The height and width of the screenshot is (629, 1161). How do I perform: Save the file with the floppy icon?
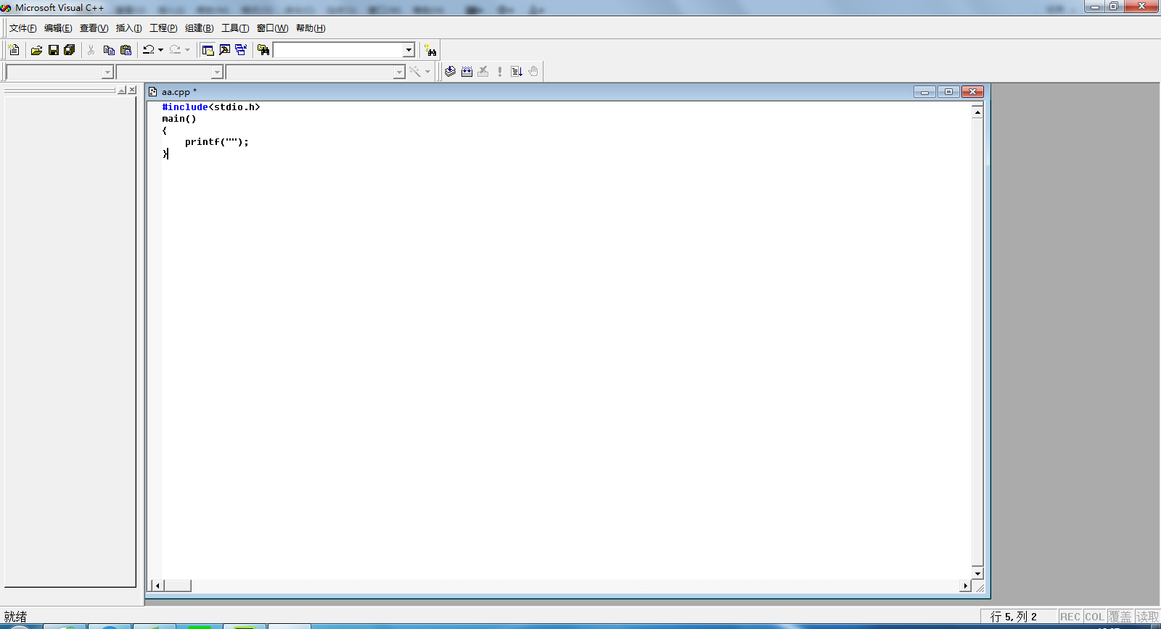[x=53, y=50]
